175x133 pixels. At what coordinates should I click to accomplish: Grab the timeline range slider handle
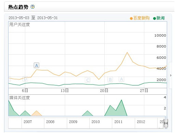tap(166, 123)
